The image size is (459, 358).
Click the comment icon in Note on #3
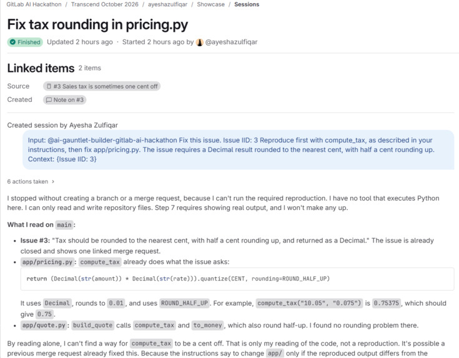(x=49, y=100)
